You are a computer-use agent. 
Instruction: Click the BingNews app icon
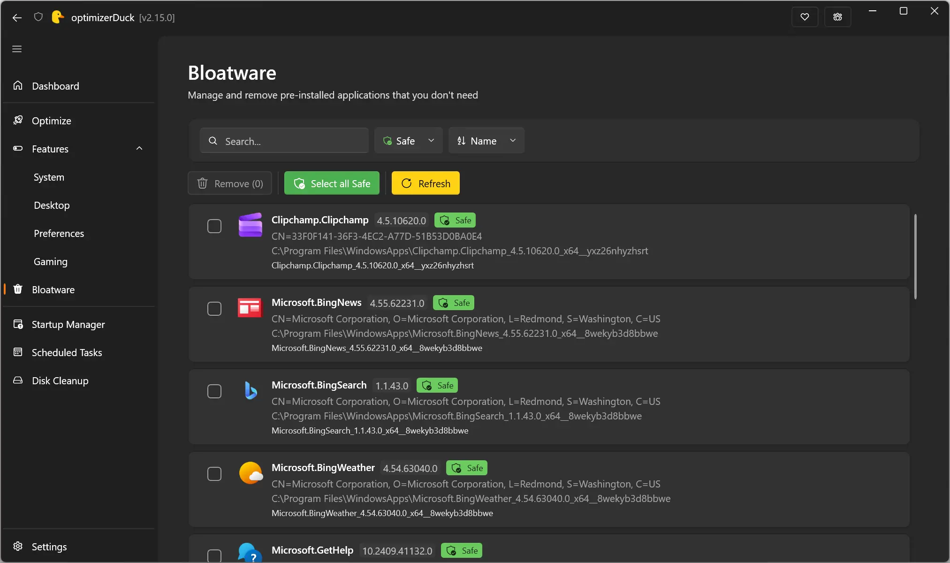[250, 308]
